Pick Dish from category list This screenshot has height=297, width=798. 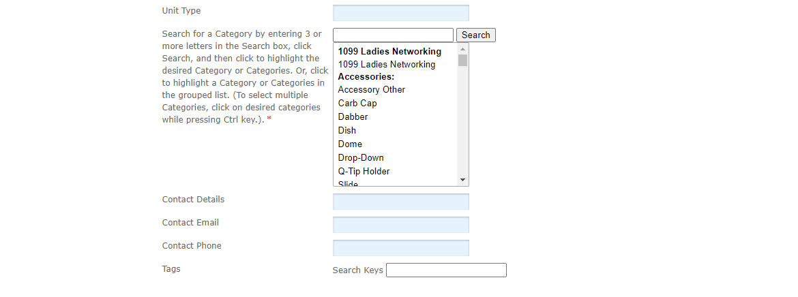tap(347, 131)
